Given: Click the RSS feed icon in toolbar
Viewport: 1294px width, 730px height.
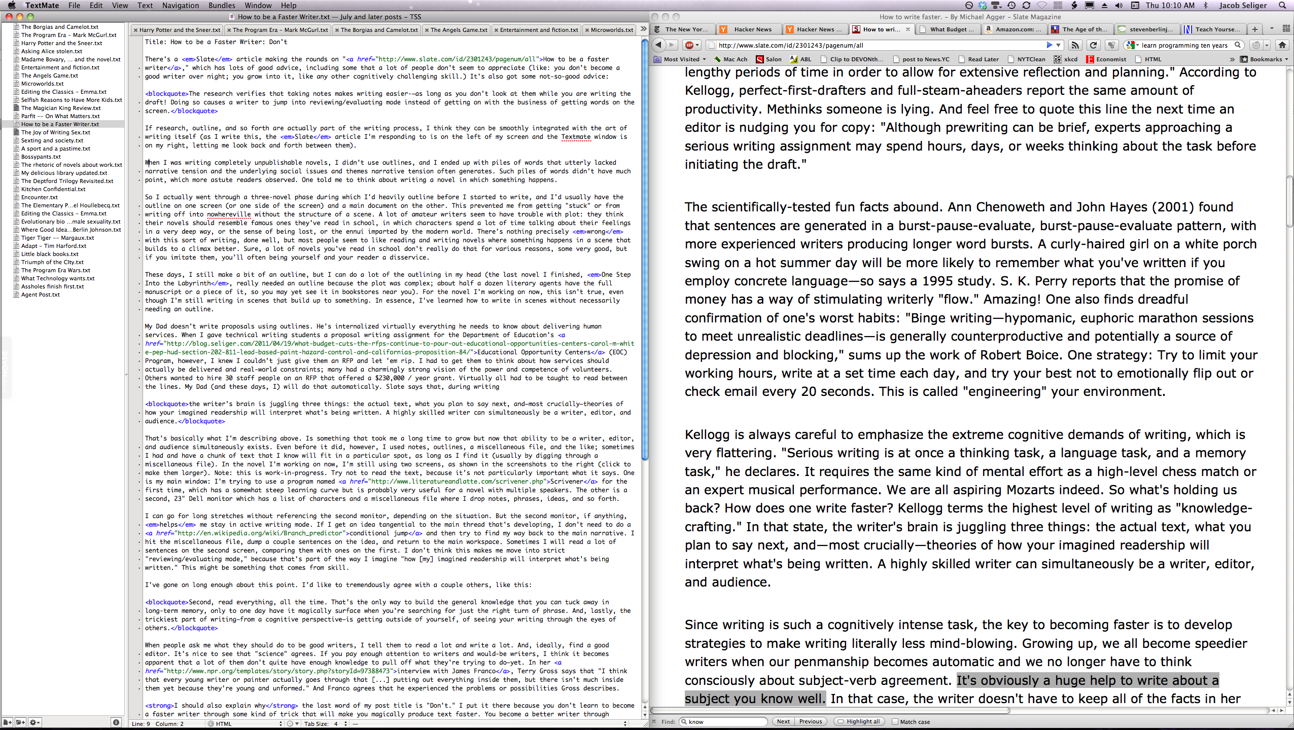Looking at the screenshot, I should [1075, 45].
